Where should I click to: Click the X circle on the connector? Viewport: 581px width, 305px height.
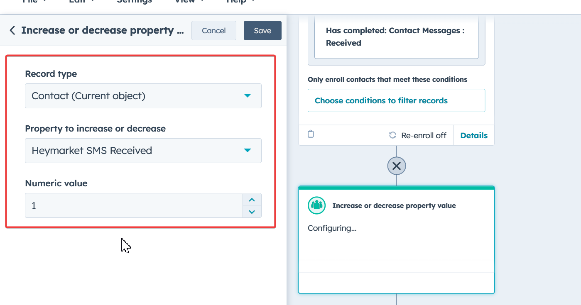396,166
